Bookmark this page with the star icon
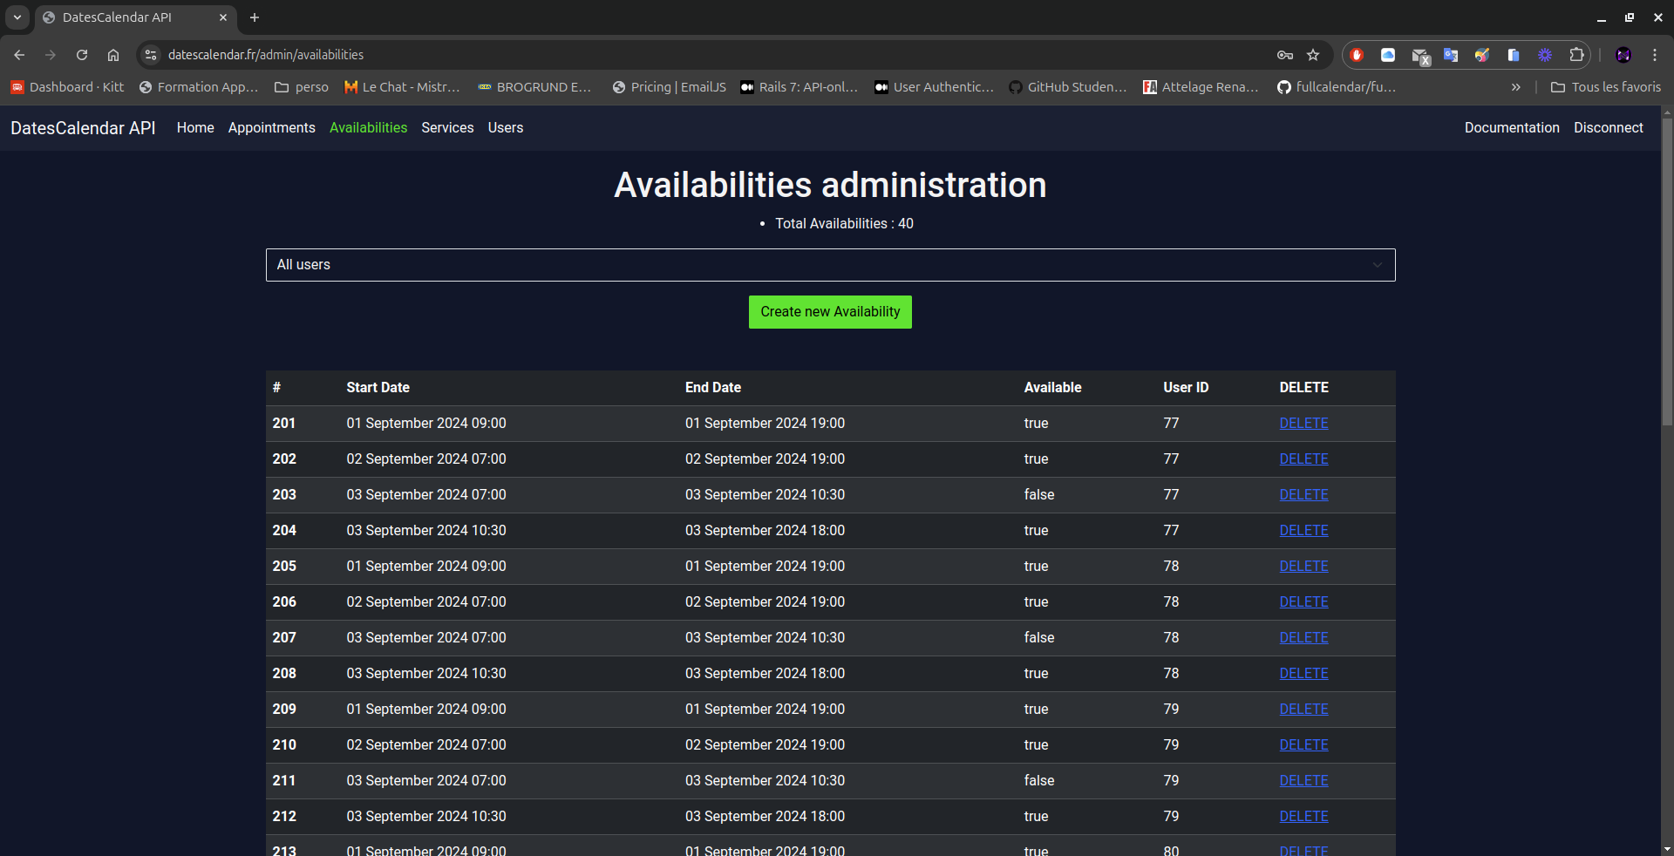The height and width of the screenshot is (856, 1674). (1313, 55)
